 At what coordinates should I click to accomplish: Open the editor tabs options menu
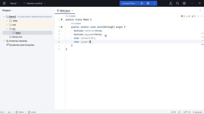[200, 10]
